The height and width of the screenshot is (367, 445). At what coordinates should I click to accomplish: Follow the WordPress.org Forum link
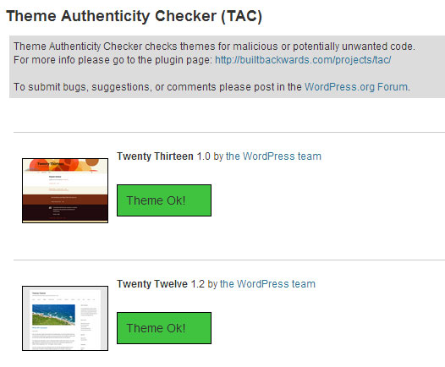[356, 87]
